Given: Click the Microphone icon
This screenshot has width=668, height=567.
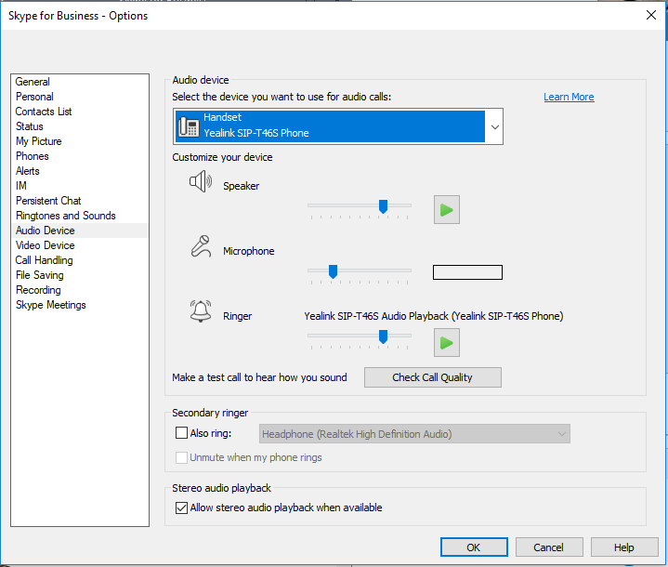Looking at the screenshot, I should (201, 246).
